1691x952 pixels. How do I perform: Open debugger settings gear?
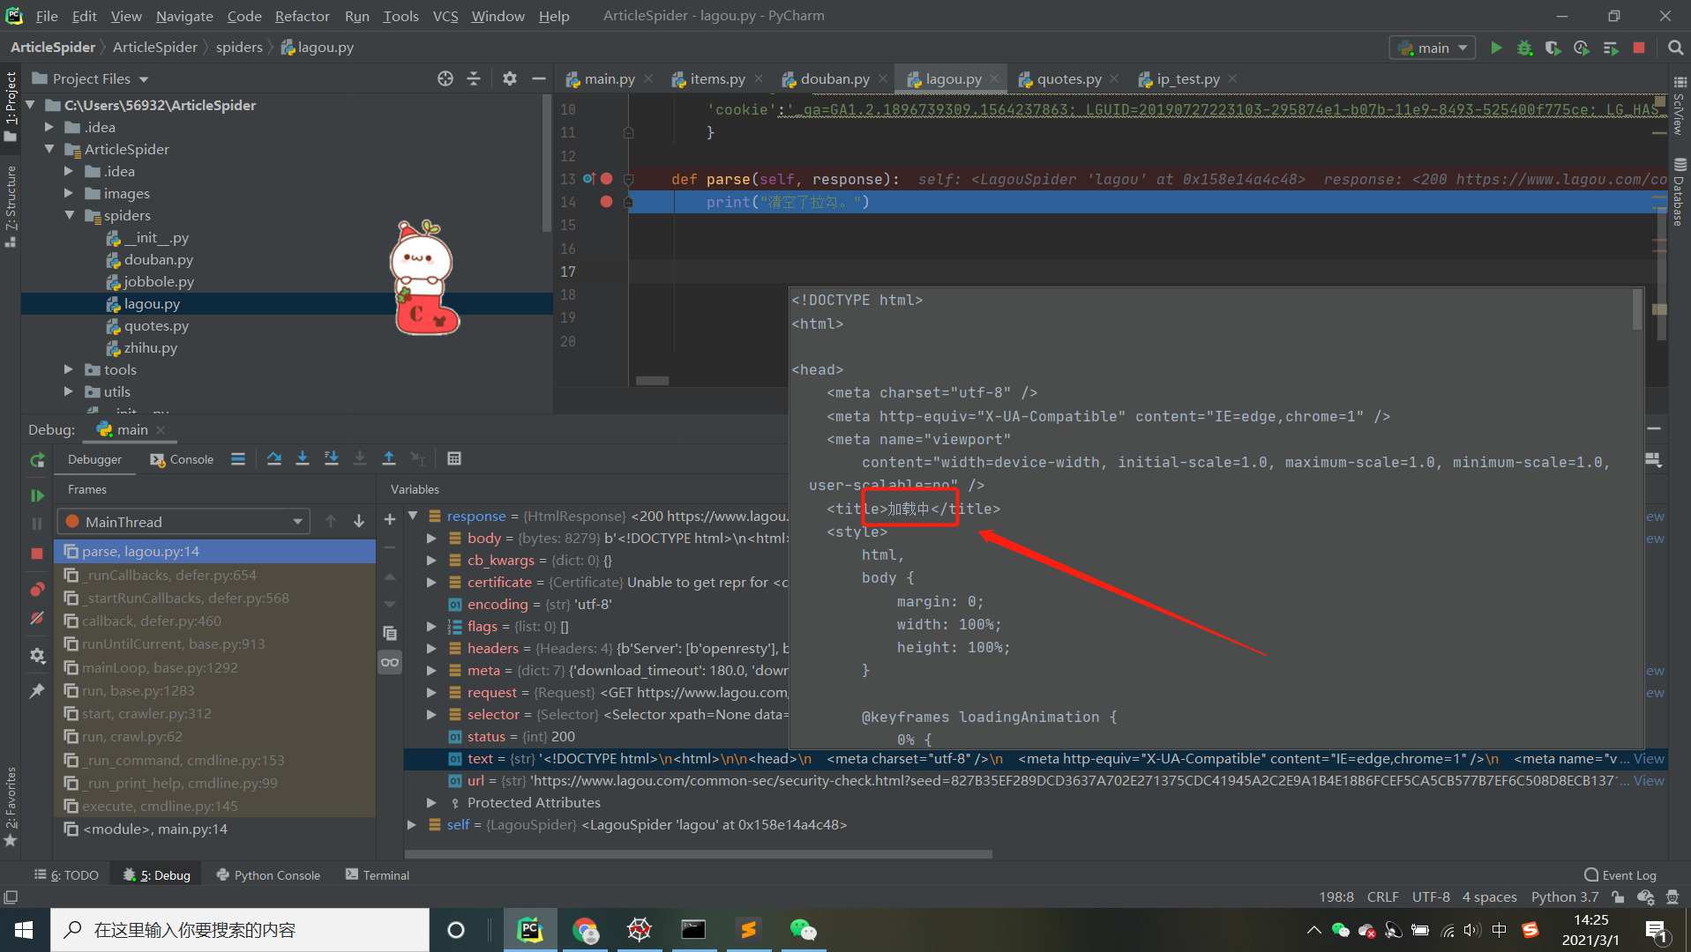(x=37, y=656)
